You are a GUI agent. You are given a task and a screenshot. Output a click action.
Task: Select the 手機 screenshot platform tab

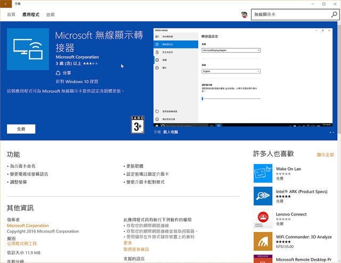[x=157, y=131]
